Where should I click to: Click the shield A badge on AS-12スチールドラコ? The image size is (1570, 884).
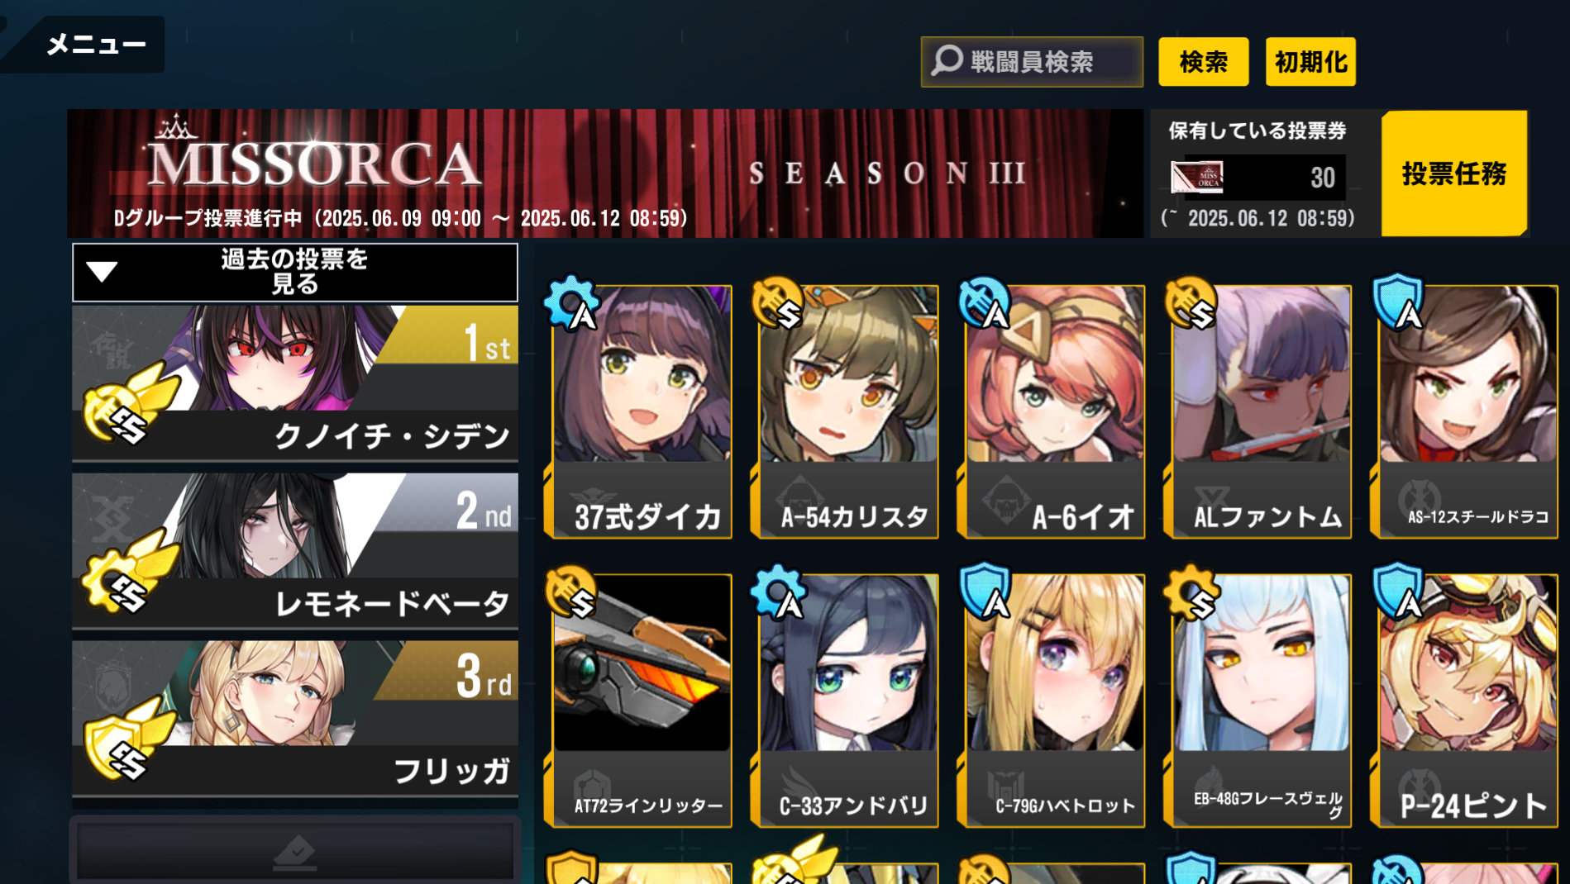(1399, 302)
